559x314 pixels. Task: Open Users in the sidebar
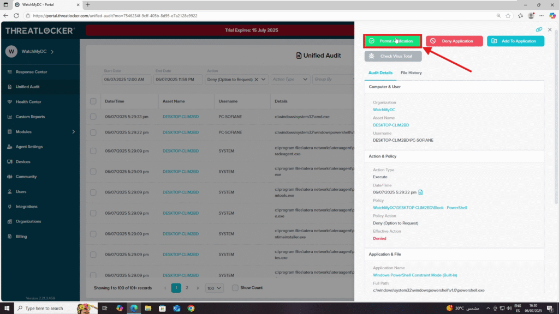tap(21, 191)
